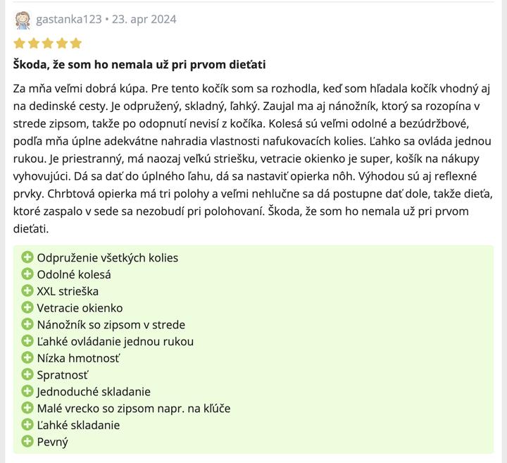507x463 pixels.
Task: Click plus icon next to Ľahké skladanie
Action: [27, 425]
